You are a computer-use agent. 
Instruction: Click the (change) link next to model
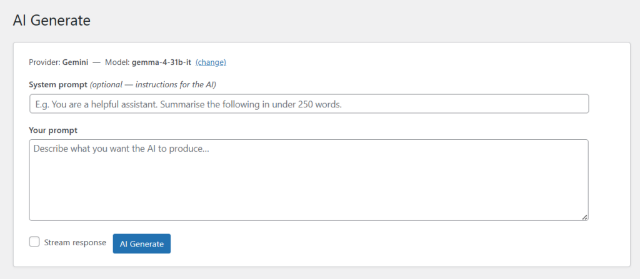click(x=211, y=62)
